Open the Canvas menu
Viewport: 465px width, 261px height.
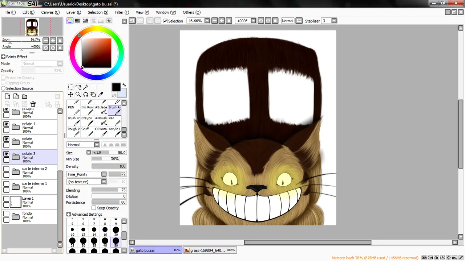[x=50, y=12]
